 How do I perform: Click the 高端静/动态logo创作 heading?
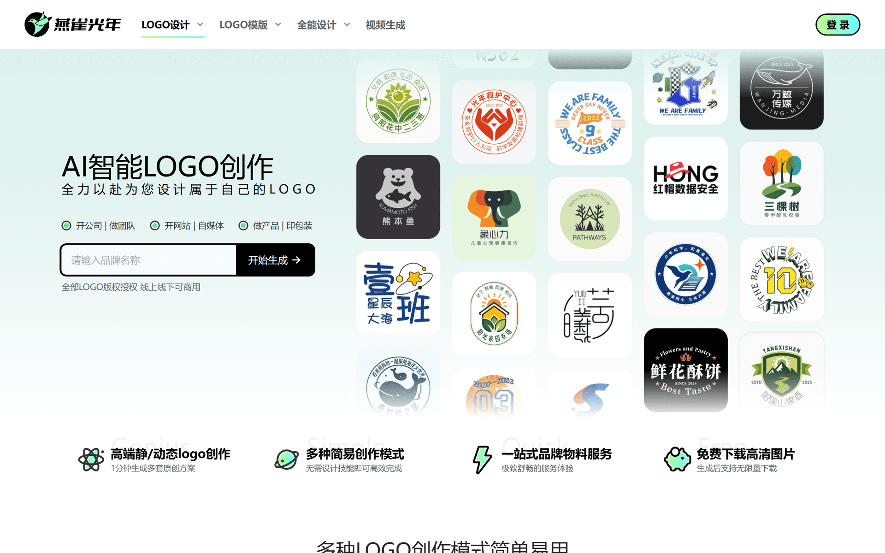(x=171, y=454)
